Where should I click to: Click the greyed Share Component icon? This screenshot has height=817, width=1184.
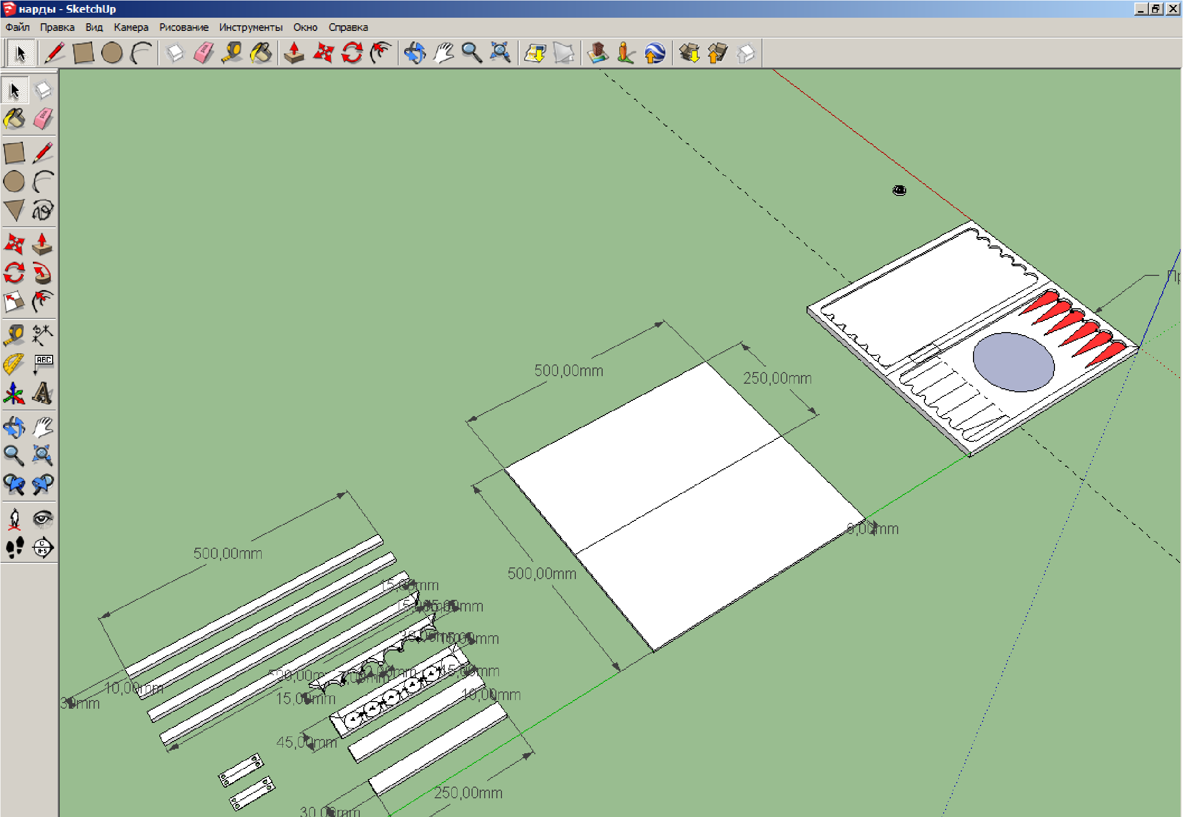point(746,53)
